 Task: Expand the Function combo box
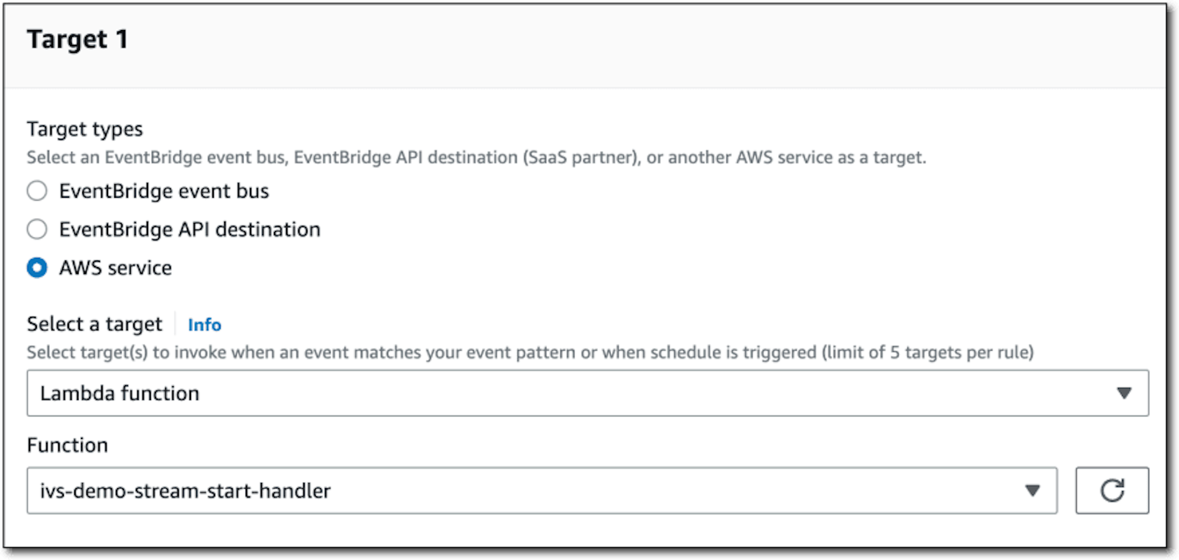[542, 491]
